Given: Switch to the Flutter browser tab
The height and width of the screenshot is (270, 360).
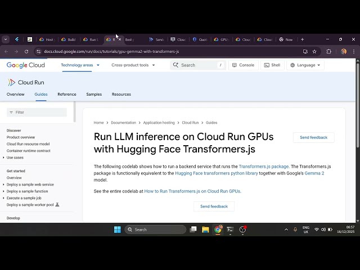Looking at the screenshot, I should click(x=17, y=39).
